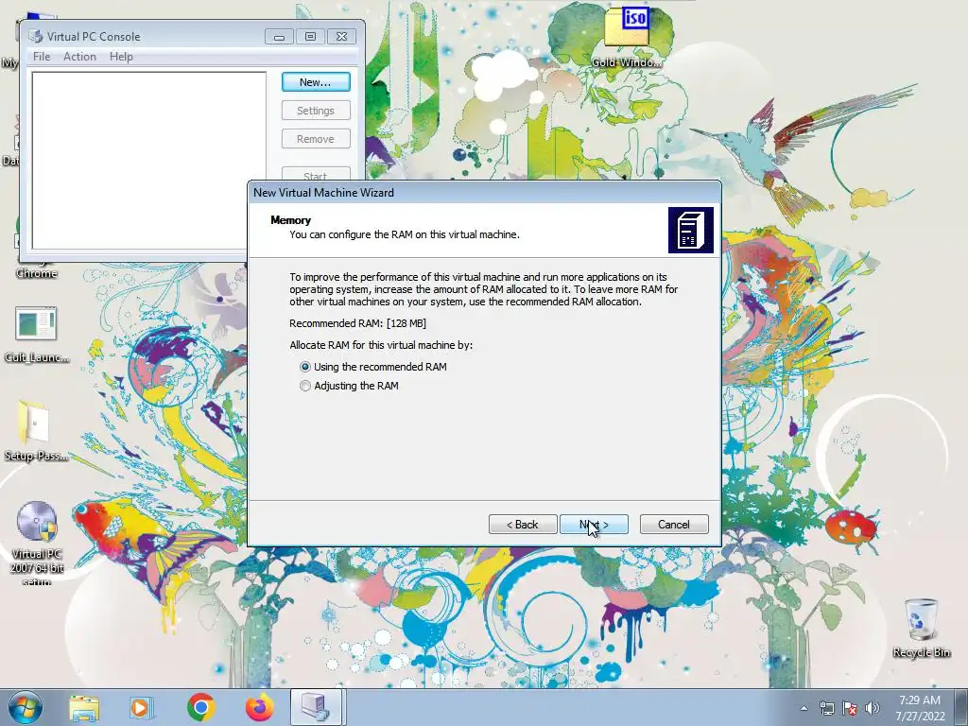Open Action menu in Virtual PC Console
The width and height of the screenshot is (968, 726).
[x=79, y=56]
